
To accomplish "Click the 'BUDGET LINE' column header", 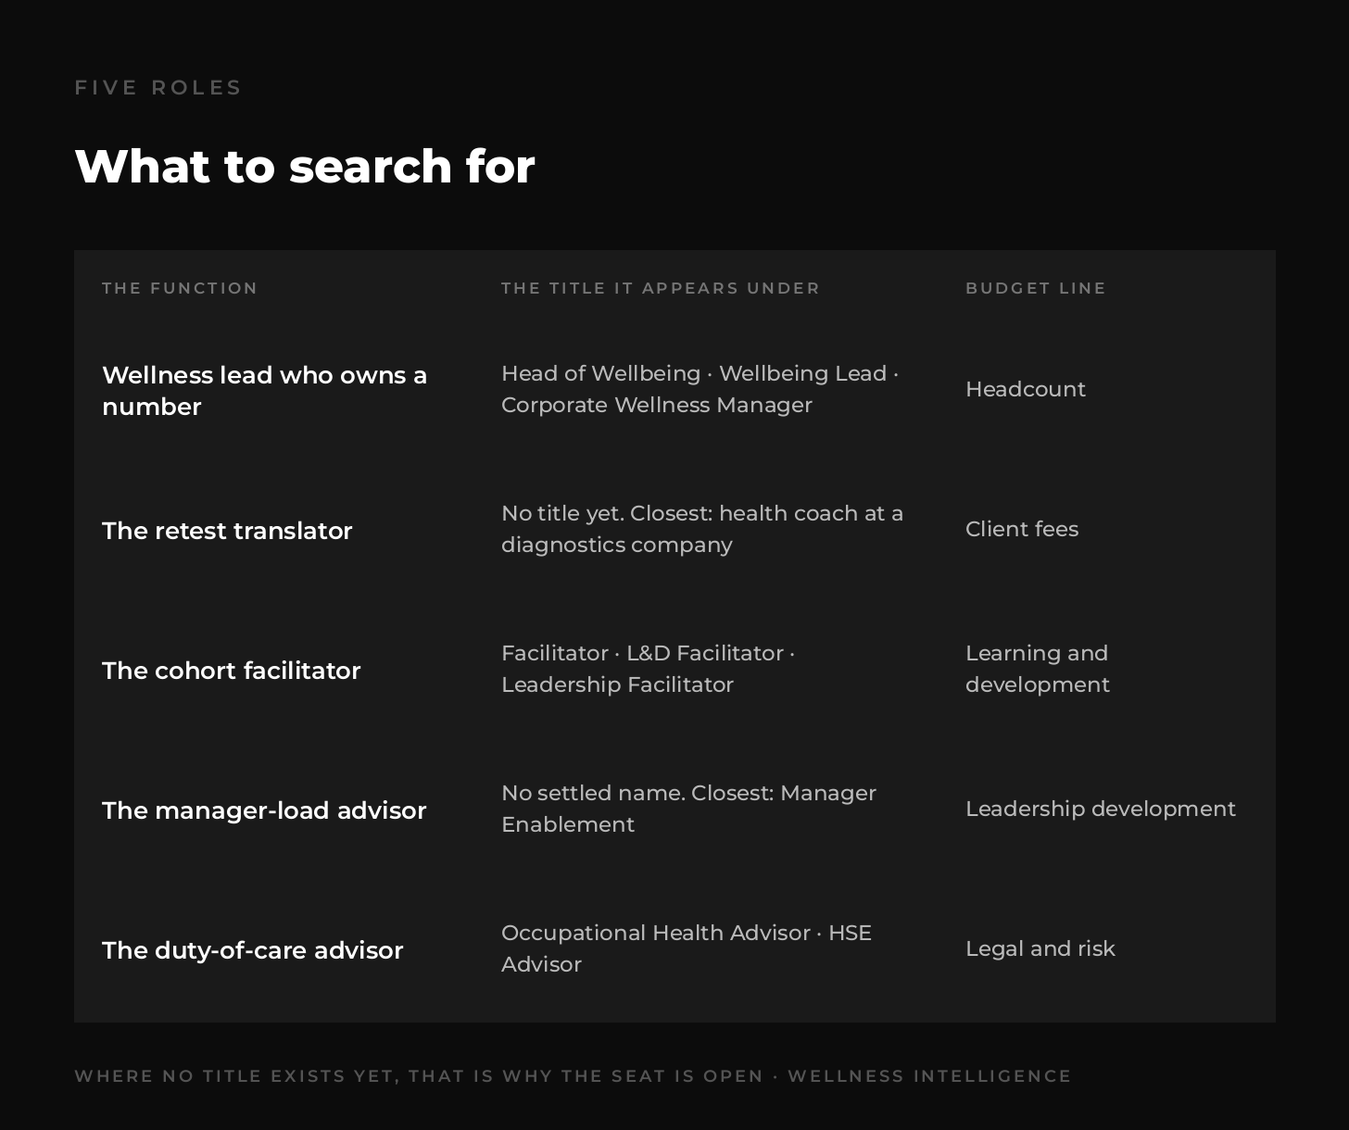I will click(1036, 288).
